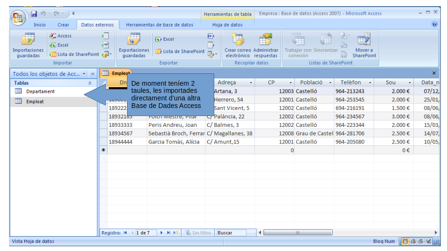
Task: Switch to PivotChart view status icon
Action: 420,242
